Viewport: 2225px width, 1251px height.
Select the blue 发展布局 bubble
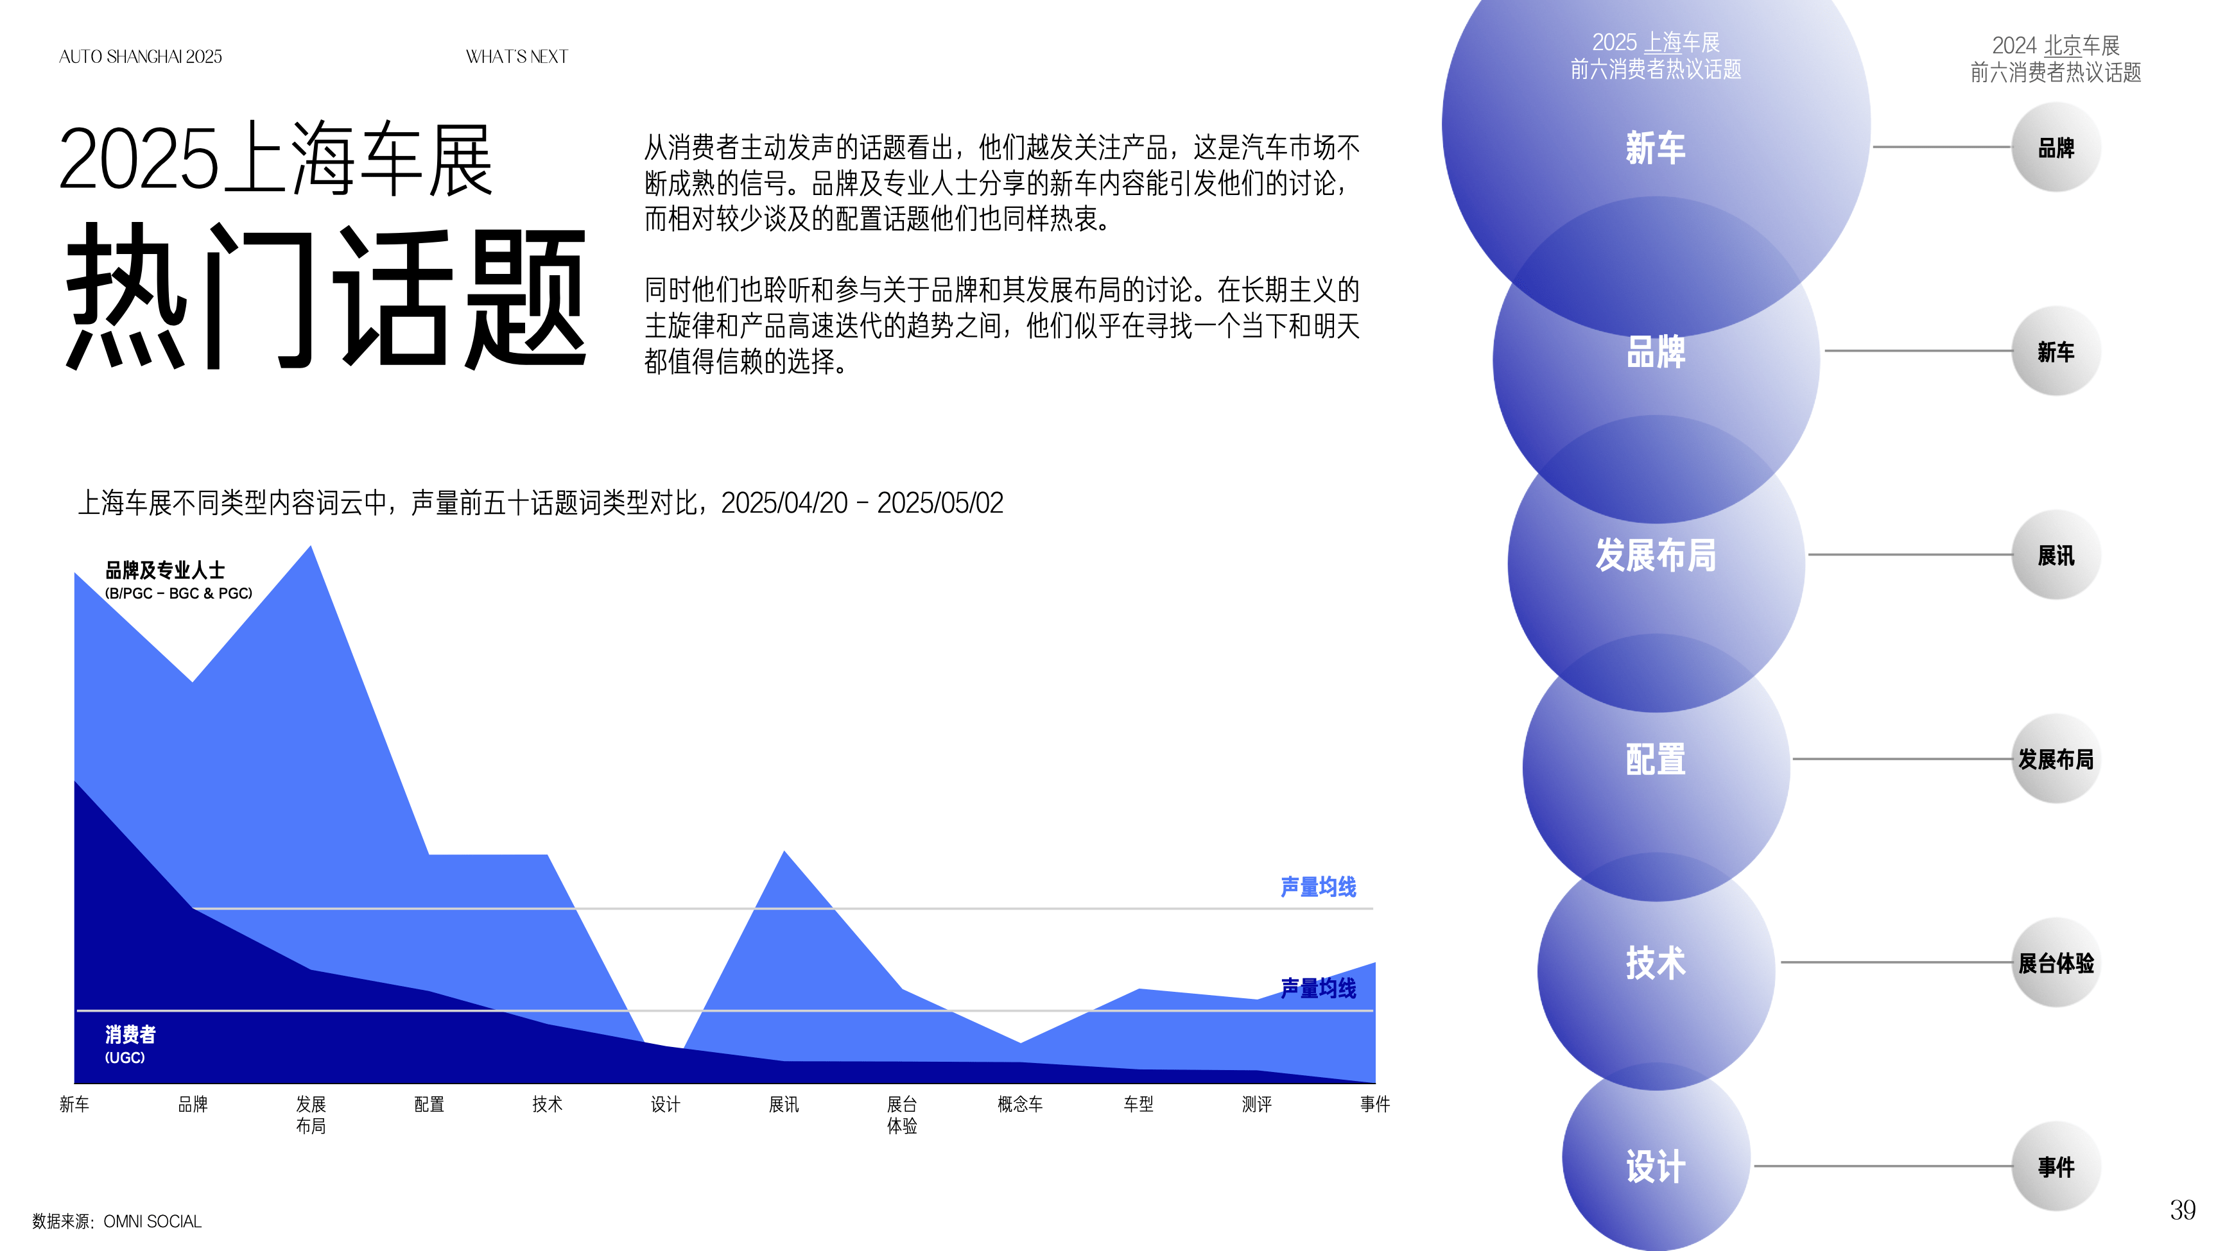(x=1656, y=563)
